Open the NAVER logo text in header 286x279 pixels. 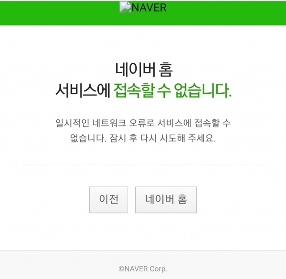pyautogui.click(x=149, y=8)
